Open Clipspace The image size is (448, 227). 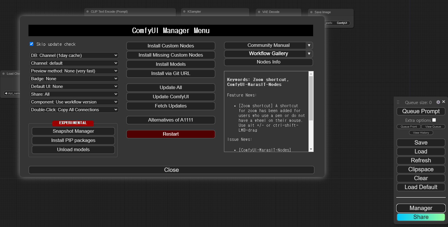tap(421, 170)
